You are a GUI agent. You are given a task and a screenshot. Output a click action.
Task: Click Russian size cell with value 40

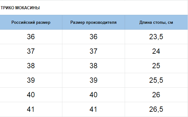(31, 95)
